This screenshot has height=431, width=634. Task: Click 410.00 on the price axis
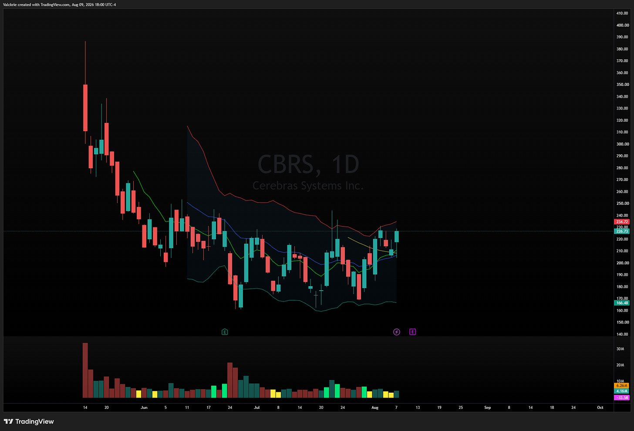point(622,14)
